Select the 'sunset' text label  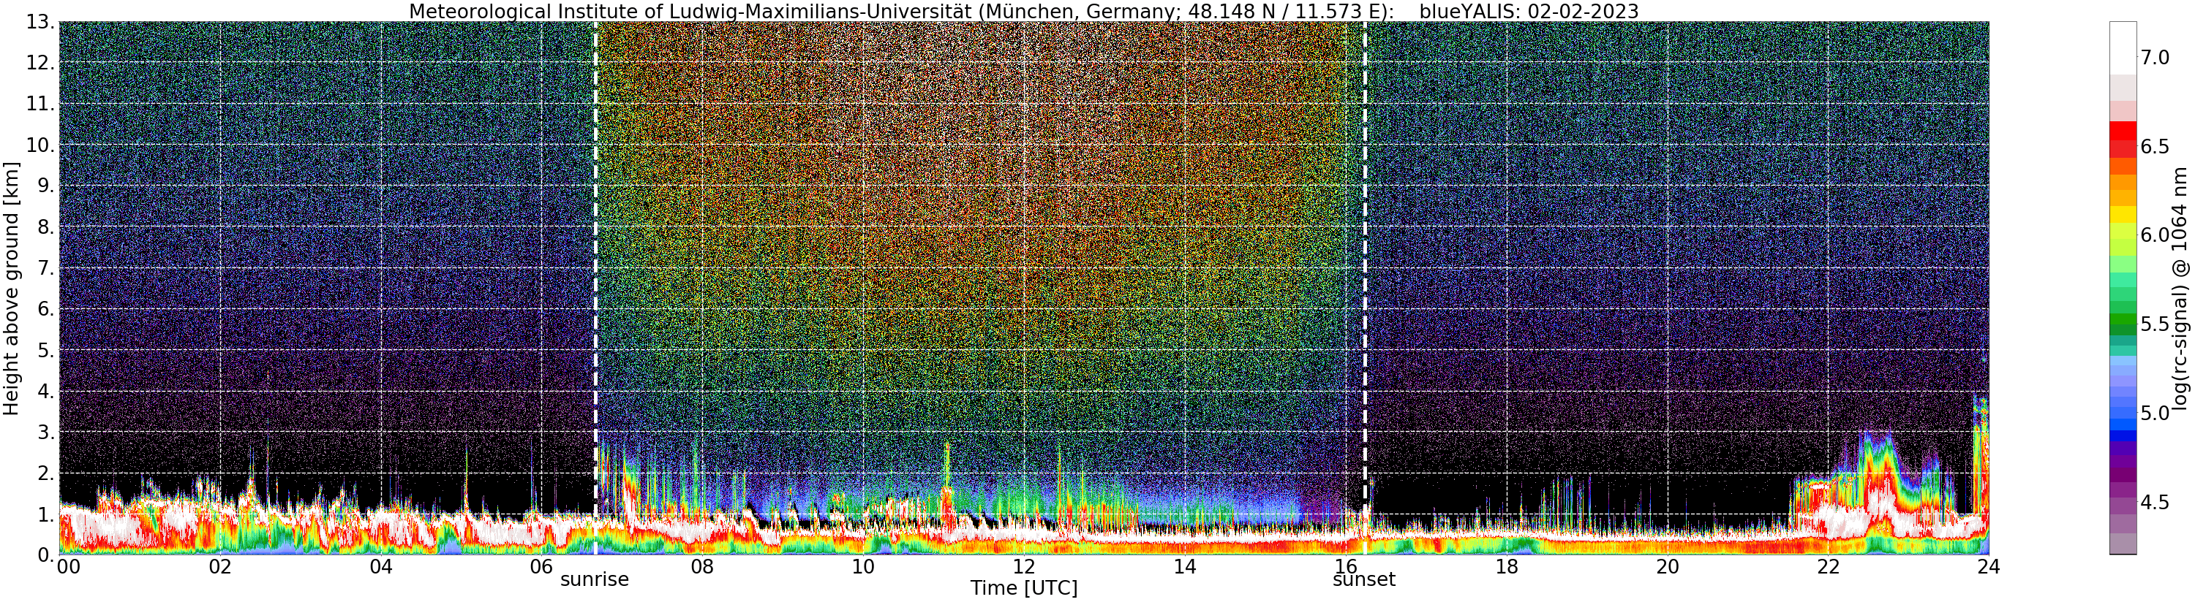pyautogui.click(x=1364, y=580)
